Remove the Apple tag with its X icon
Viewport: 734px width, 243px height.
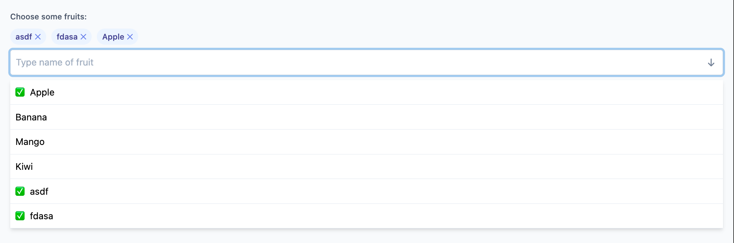(x=130, y=37)
